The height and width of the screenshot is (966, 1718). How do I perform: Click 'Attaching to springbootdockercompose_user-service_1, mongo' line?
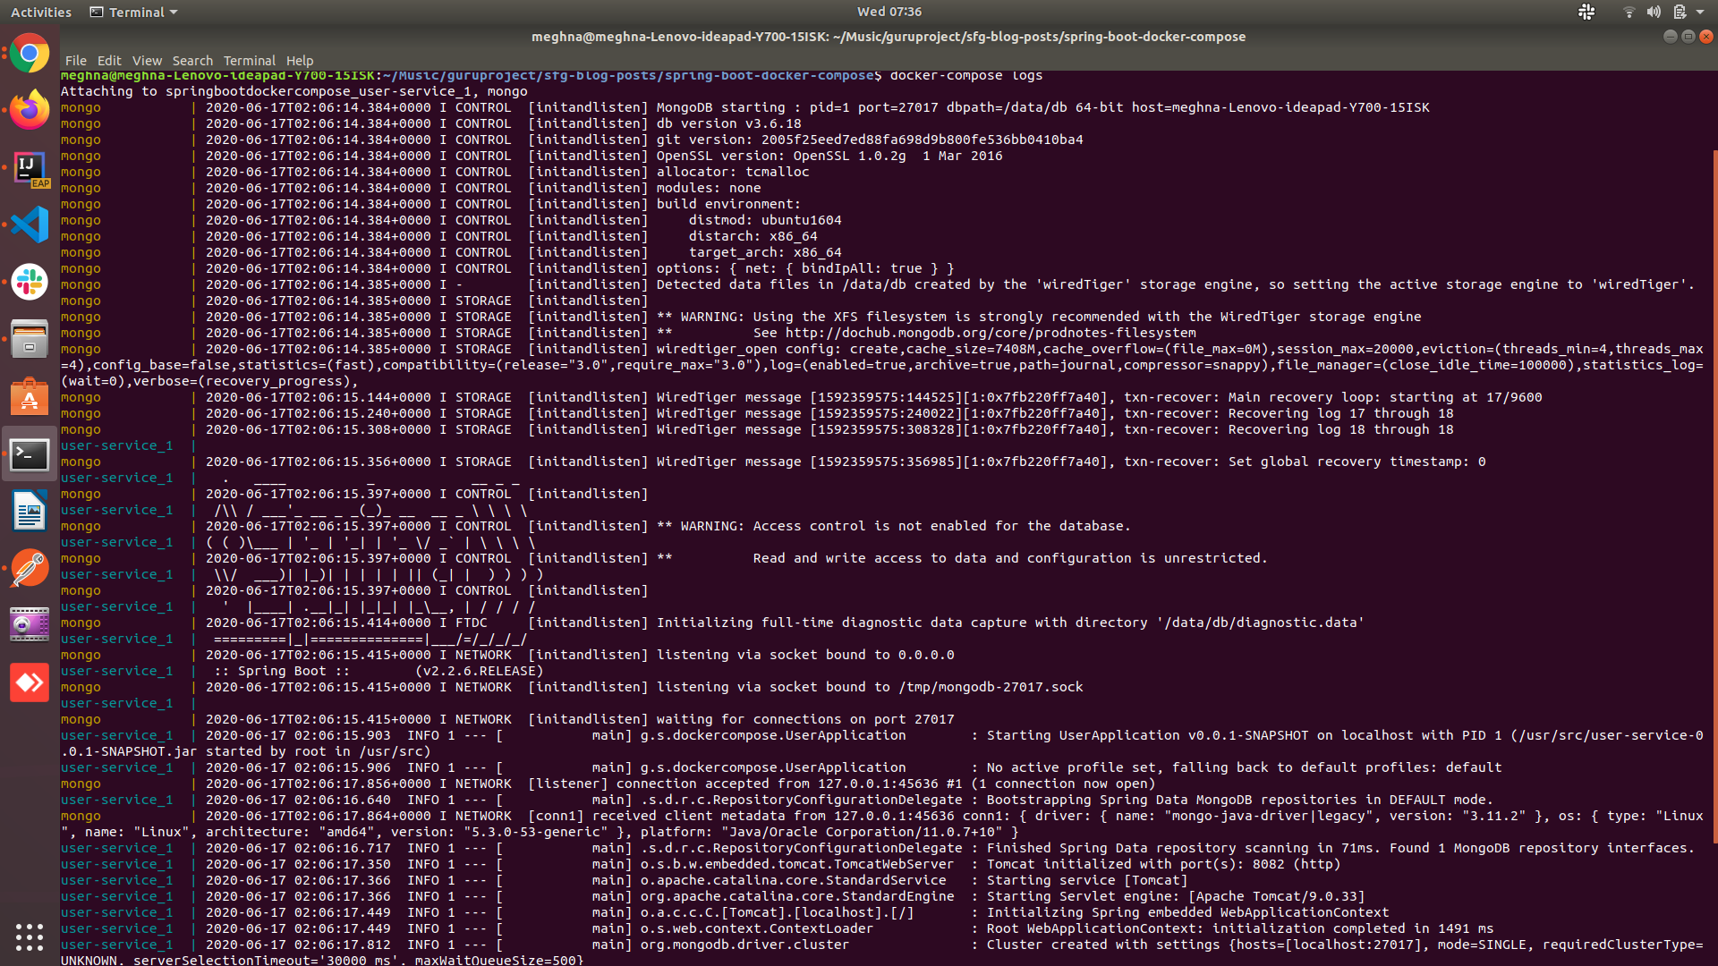coord(294,91)
